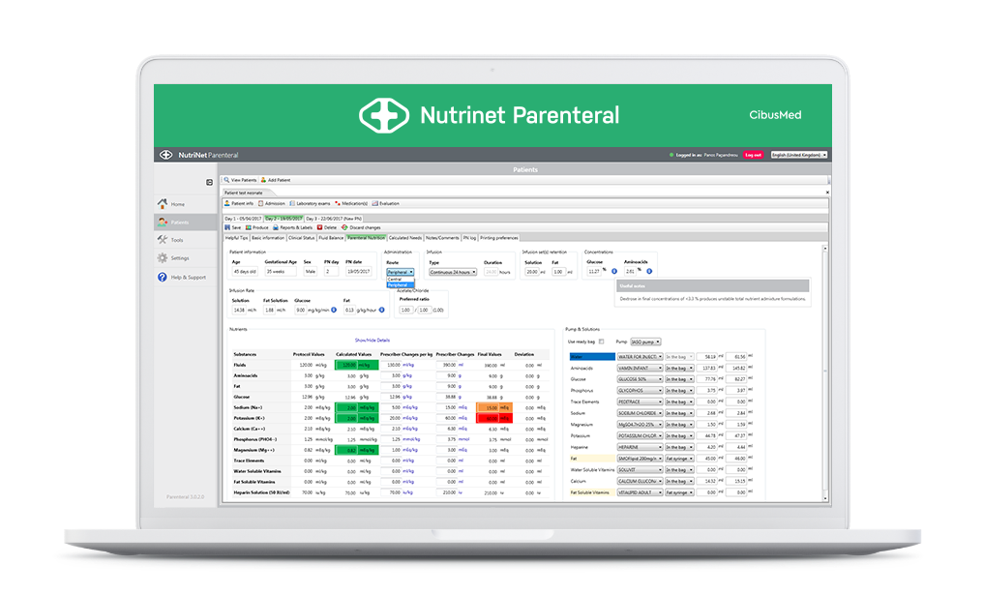Click the Show/Hide Details link
This screenshot has height=595, width=984.
[373, 341]
